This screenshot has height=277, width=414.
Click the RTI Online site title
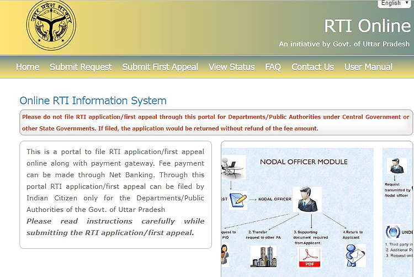click(x=367, y=26)
